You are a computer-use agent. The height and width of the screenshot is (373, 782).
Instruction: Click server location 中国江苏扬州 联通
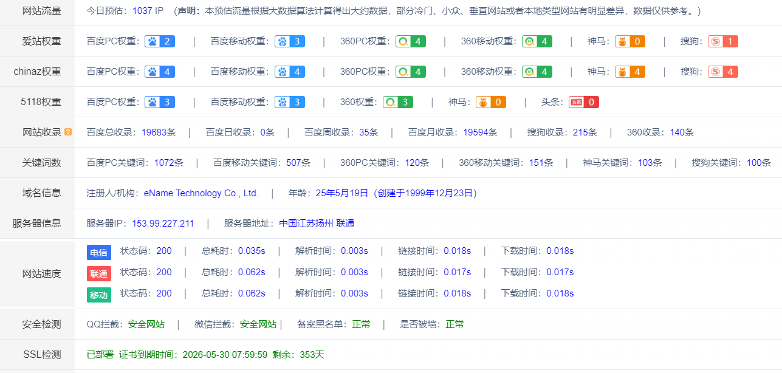click(x=317, y=224)
